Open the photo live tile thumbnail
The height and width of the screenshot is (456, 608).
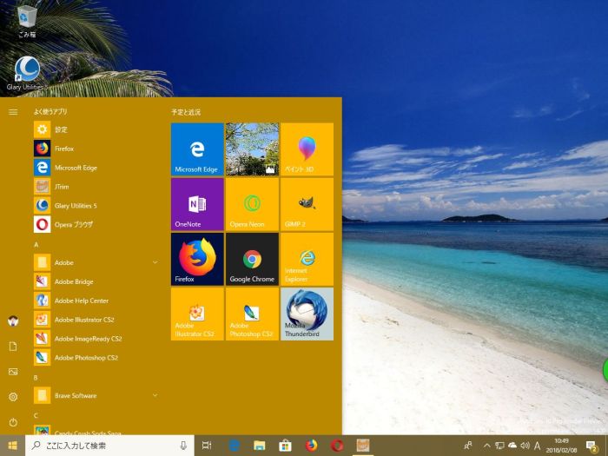tap(252, 149)
